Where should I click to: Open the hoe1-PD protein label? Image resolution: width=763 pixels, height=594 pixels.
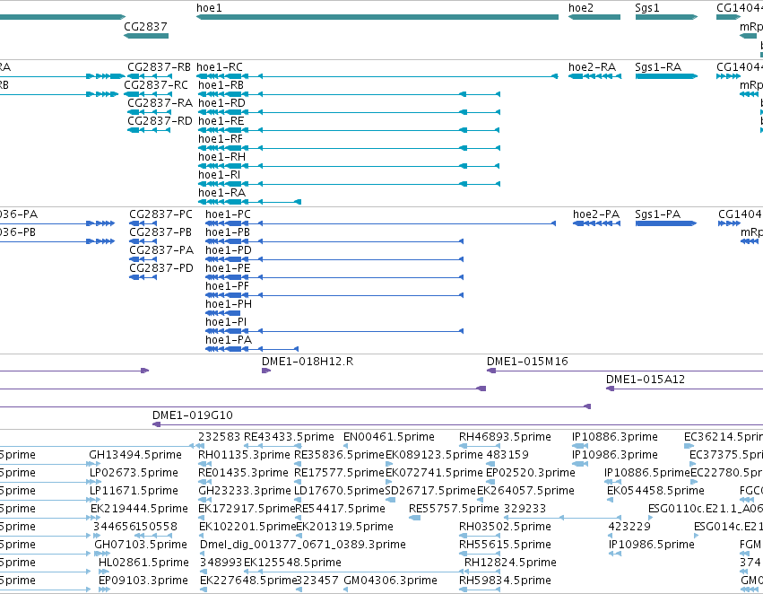tap(229, 250)
